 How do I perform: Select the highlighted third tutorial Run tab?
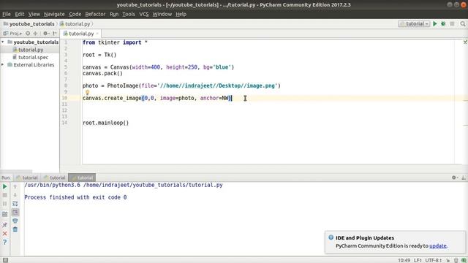82,178
